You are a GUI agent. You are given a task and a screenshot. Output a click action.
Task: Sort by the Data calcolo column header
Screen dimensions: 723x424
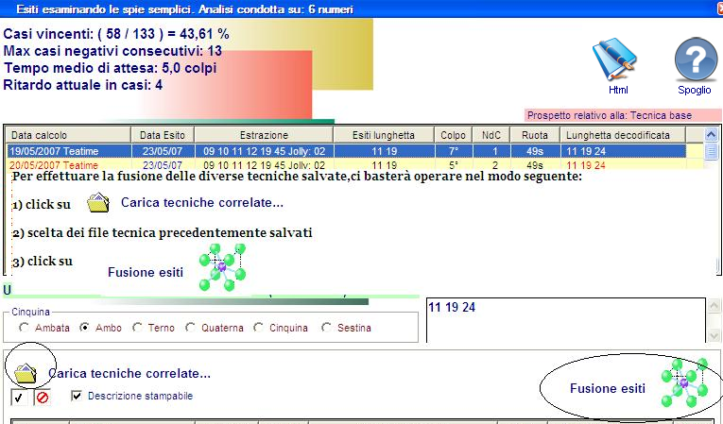[66, 135]
